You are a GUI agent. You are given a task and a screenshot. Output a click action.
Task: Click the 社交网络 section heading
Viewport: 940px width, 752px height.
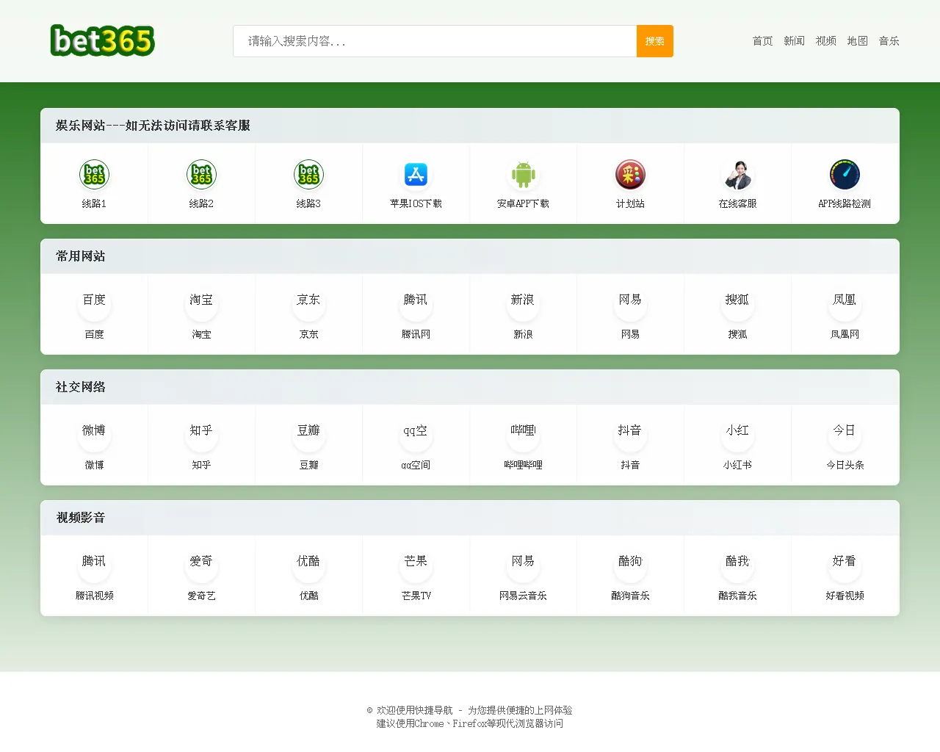[81, 387]
